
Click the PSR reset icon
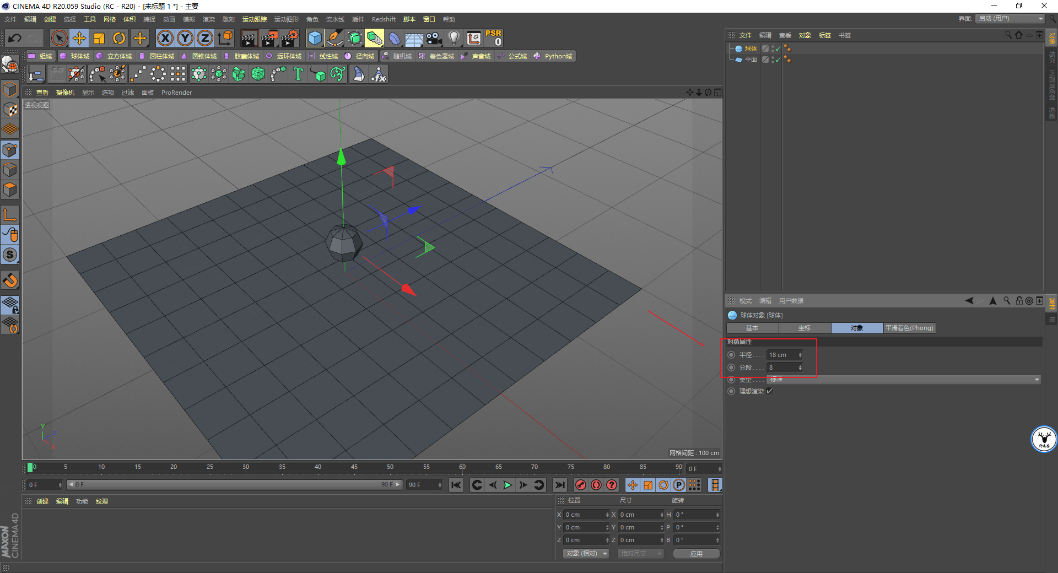(x=494, y=38)
